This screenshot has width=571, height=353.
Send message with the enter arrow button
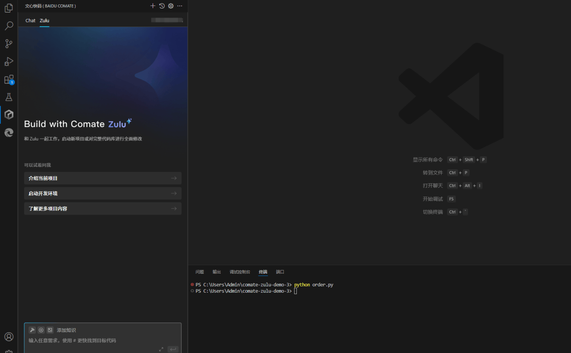click(x=173, y=349)
